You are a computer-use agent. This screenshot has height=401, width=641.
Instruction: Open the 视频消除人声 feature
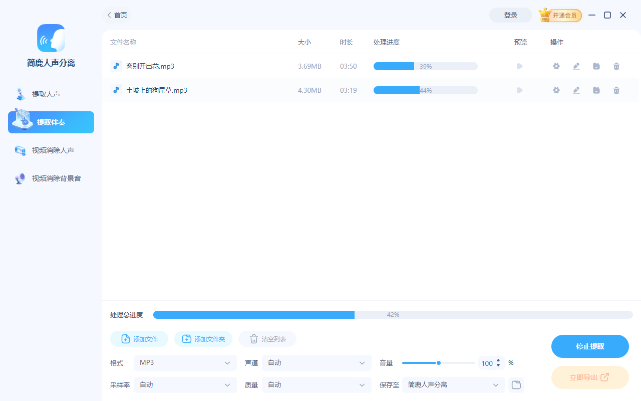click(x=50, y=150)
